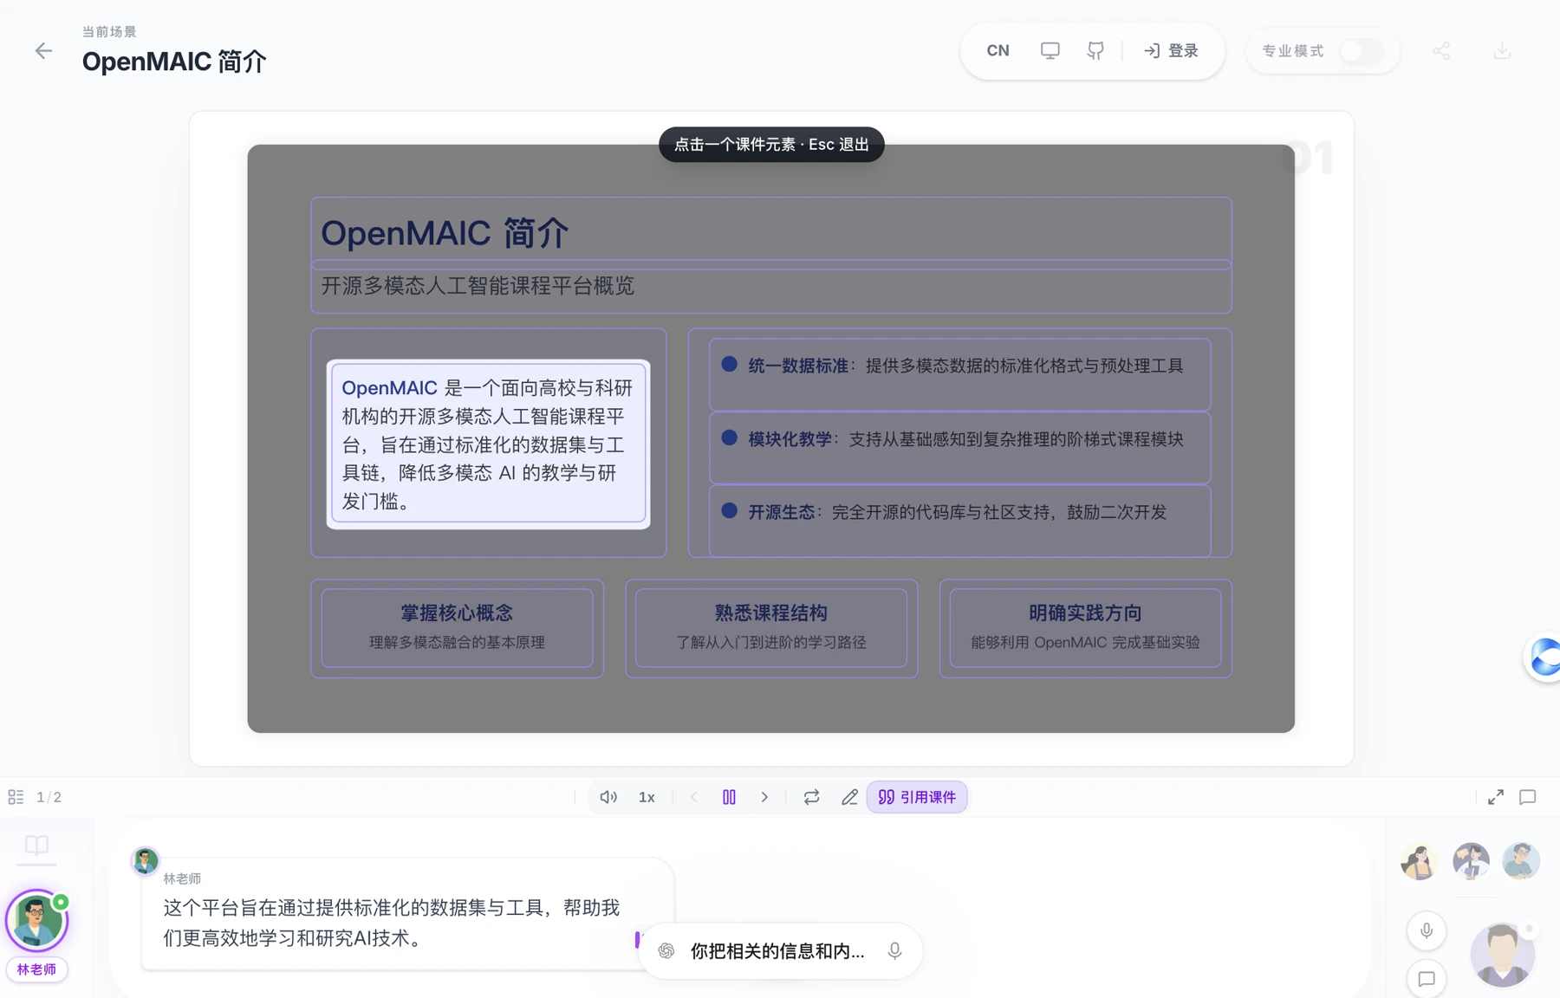The height and width of the screenshot is (998, 1560).
Task: Toggle the 专业模式 switch
Action: coord(1361,51)
